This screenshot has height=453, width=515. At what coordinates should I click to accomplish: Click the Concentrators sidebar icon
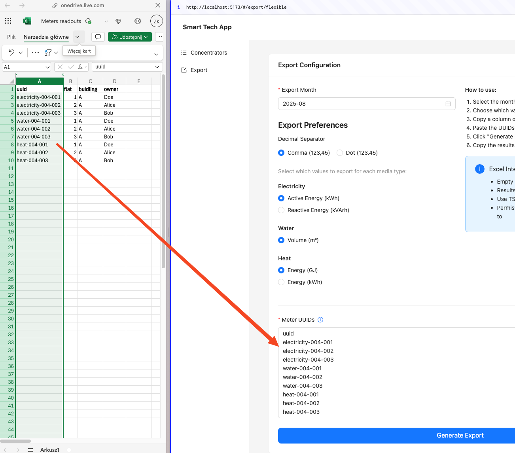pyautogui.click(x=184, y=52)
